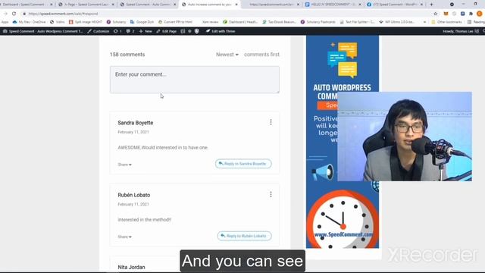The height and width of the screenshot is (273, 485).
Task: Close the Auto increase comment tab
Action: 236,5
